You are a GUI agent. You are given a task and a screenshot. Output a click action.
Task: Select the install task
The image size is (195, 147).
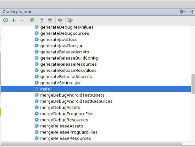pyautogui.click(x=96, y=89)
